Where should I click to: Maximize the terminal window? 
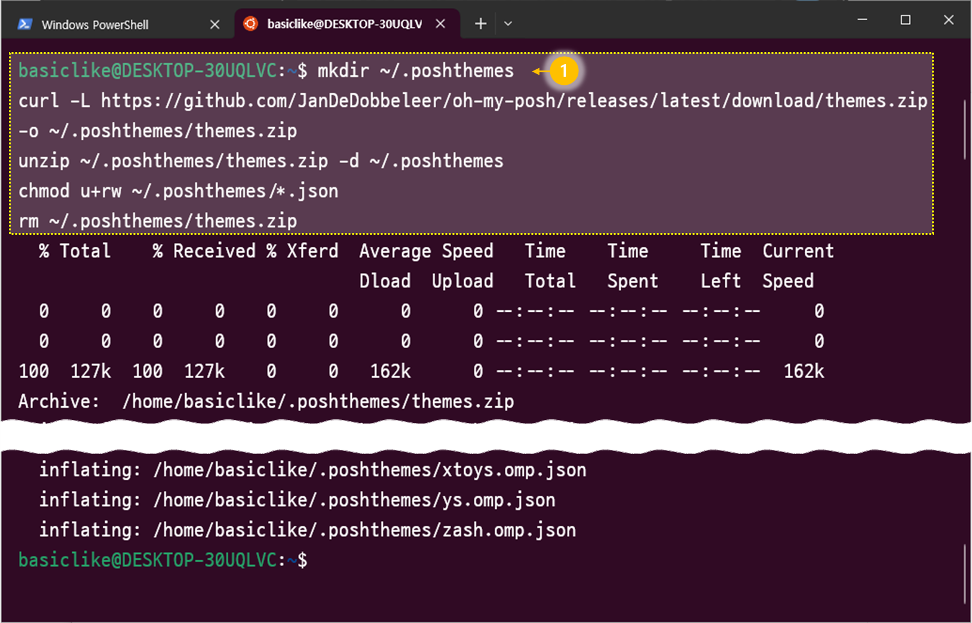coord(905,20)
